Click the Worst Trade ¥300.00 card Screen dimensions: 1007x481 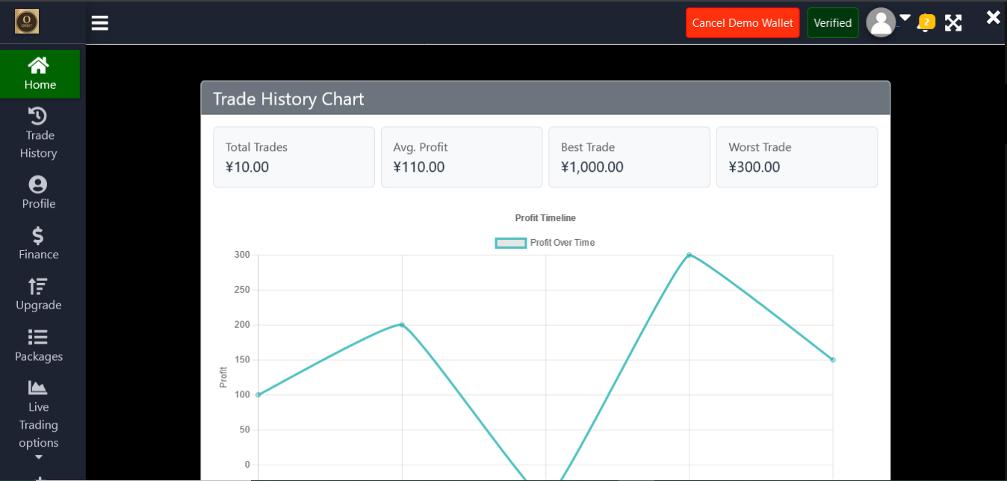point(797,157)
